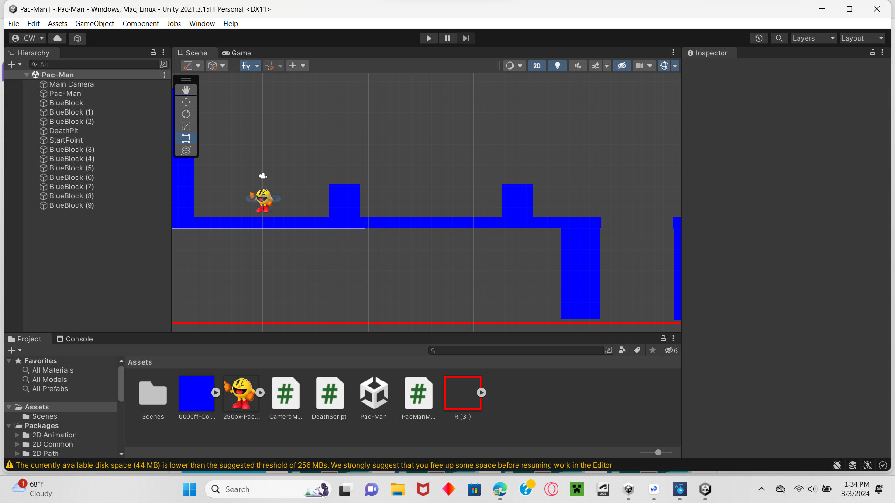Select StartPoint in Hierarchy
895x503 pixels.
pyautogui.click(x=66, y=140)
